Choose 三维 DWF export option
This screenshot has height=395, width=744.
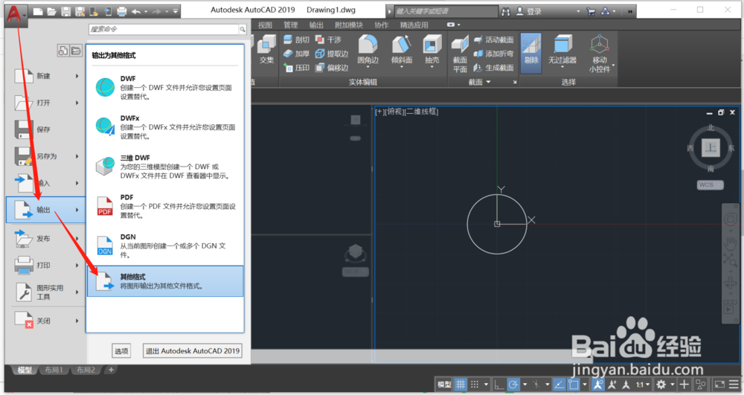tap(165, 167)
